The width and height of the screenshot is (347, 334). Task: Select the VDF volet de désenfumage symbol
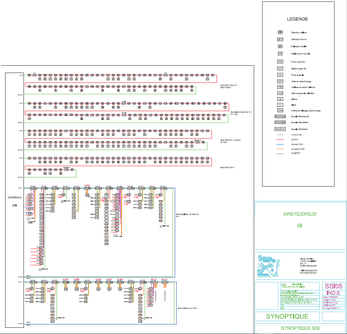[x=280, y=81]
